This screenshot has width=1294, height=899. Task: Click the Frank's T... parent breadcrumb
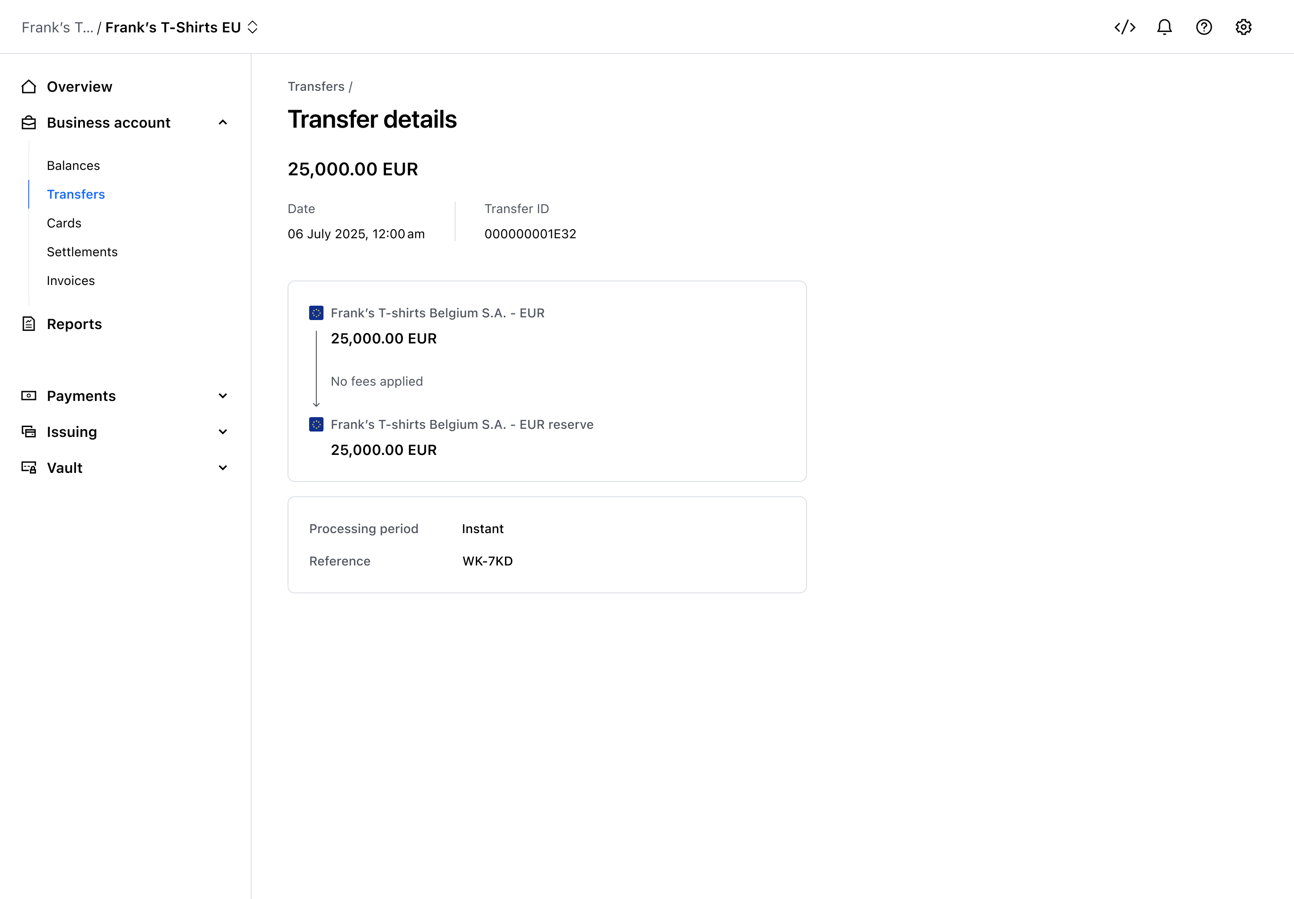click(58, 27)
